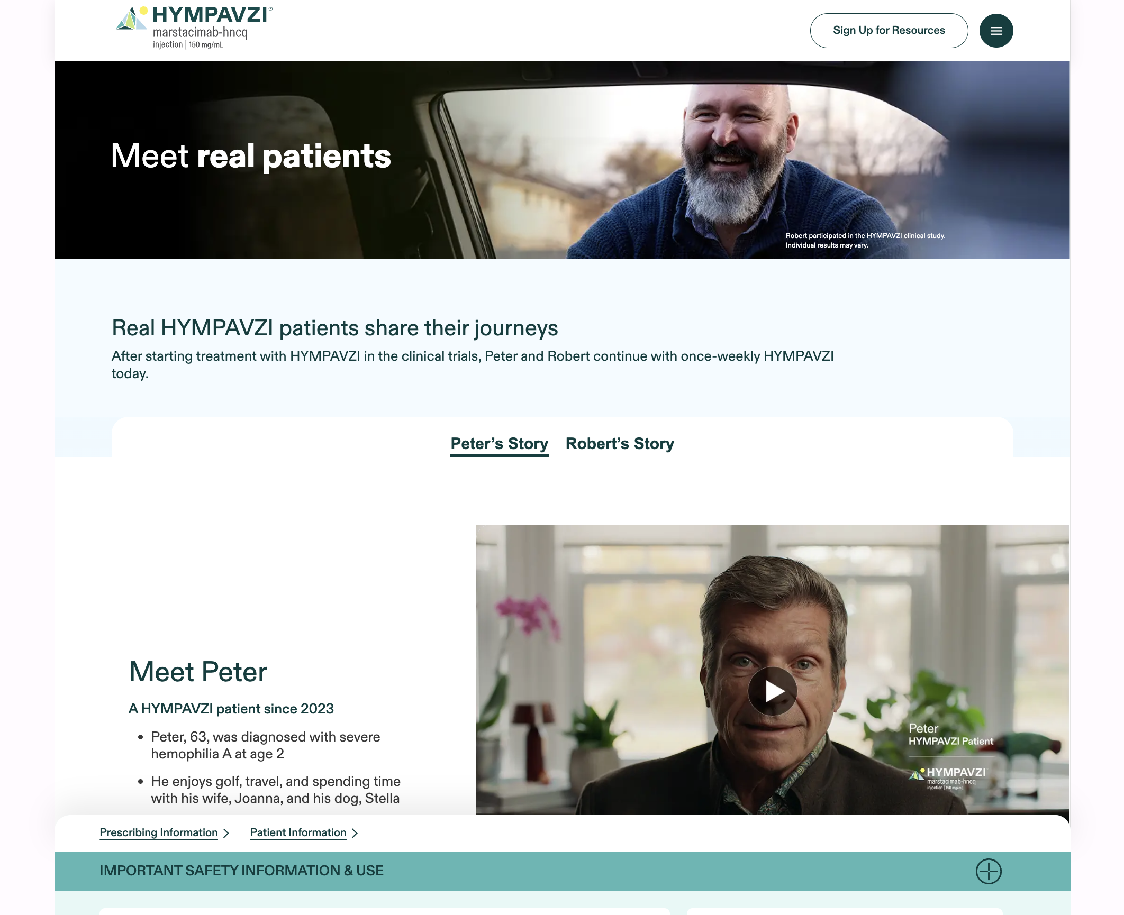Open the Prescribing Information link

coord(159,832)
